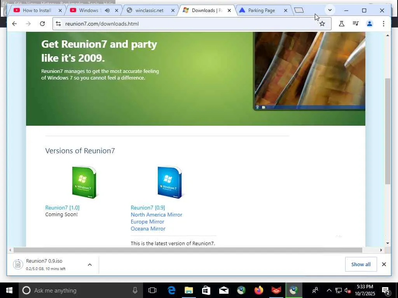Screen dimensions: 398x298
Task: Open the Windows Start menu
Action: click(9, 290)
